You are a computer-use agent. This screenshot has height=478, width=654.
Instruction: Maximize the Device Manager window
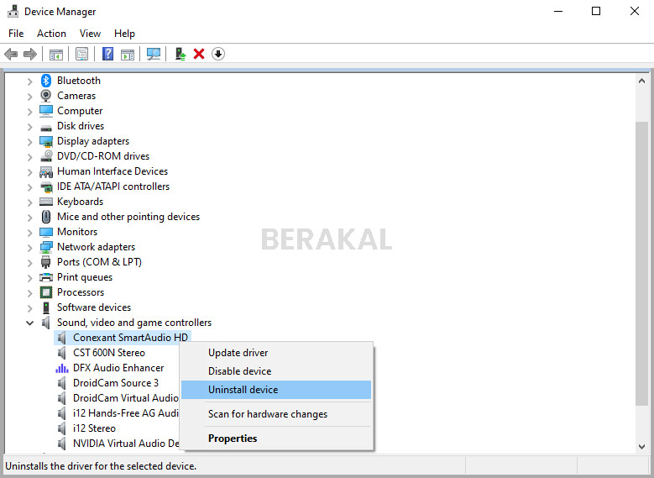click(x=596, y=11)
